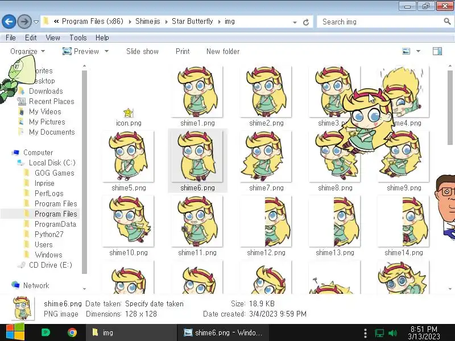Open Chrome from the taskbar
This screenshot has width=455, height=341.
pos(72,332)
